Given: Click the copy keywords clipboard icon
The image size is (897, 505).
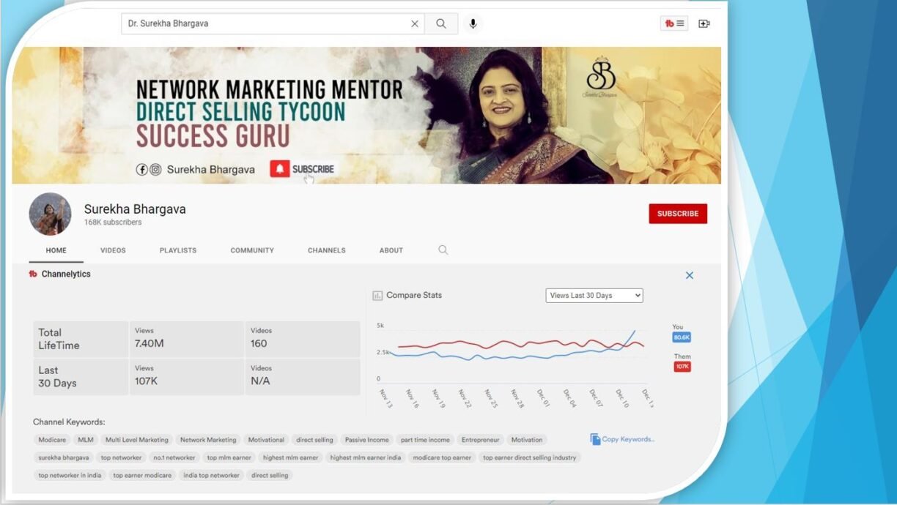Looking at the screenshot, I should pos(595,439).
